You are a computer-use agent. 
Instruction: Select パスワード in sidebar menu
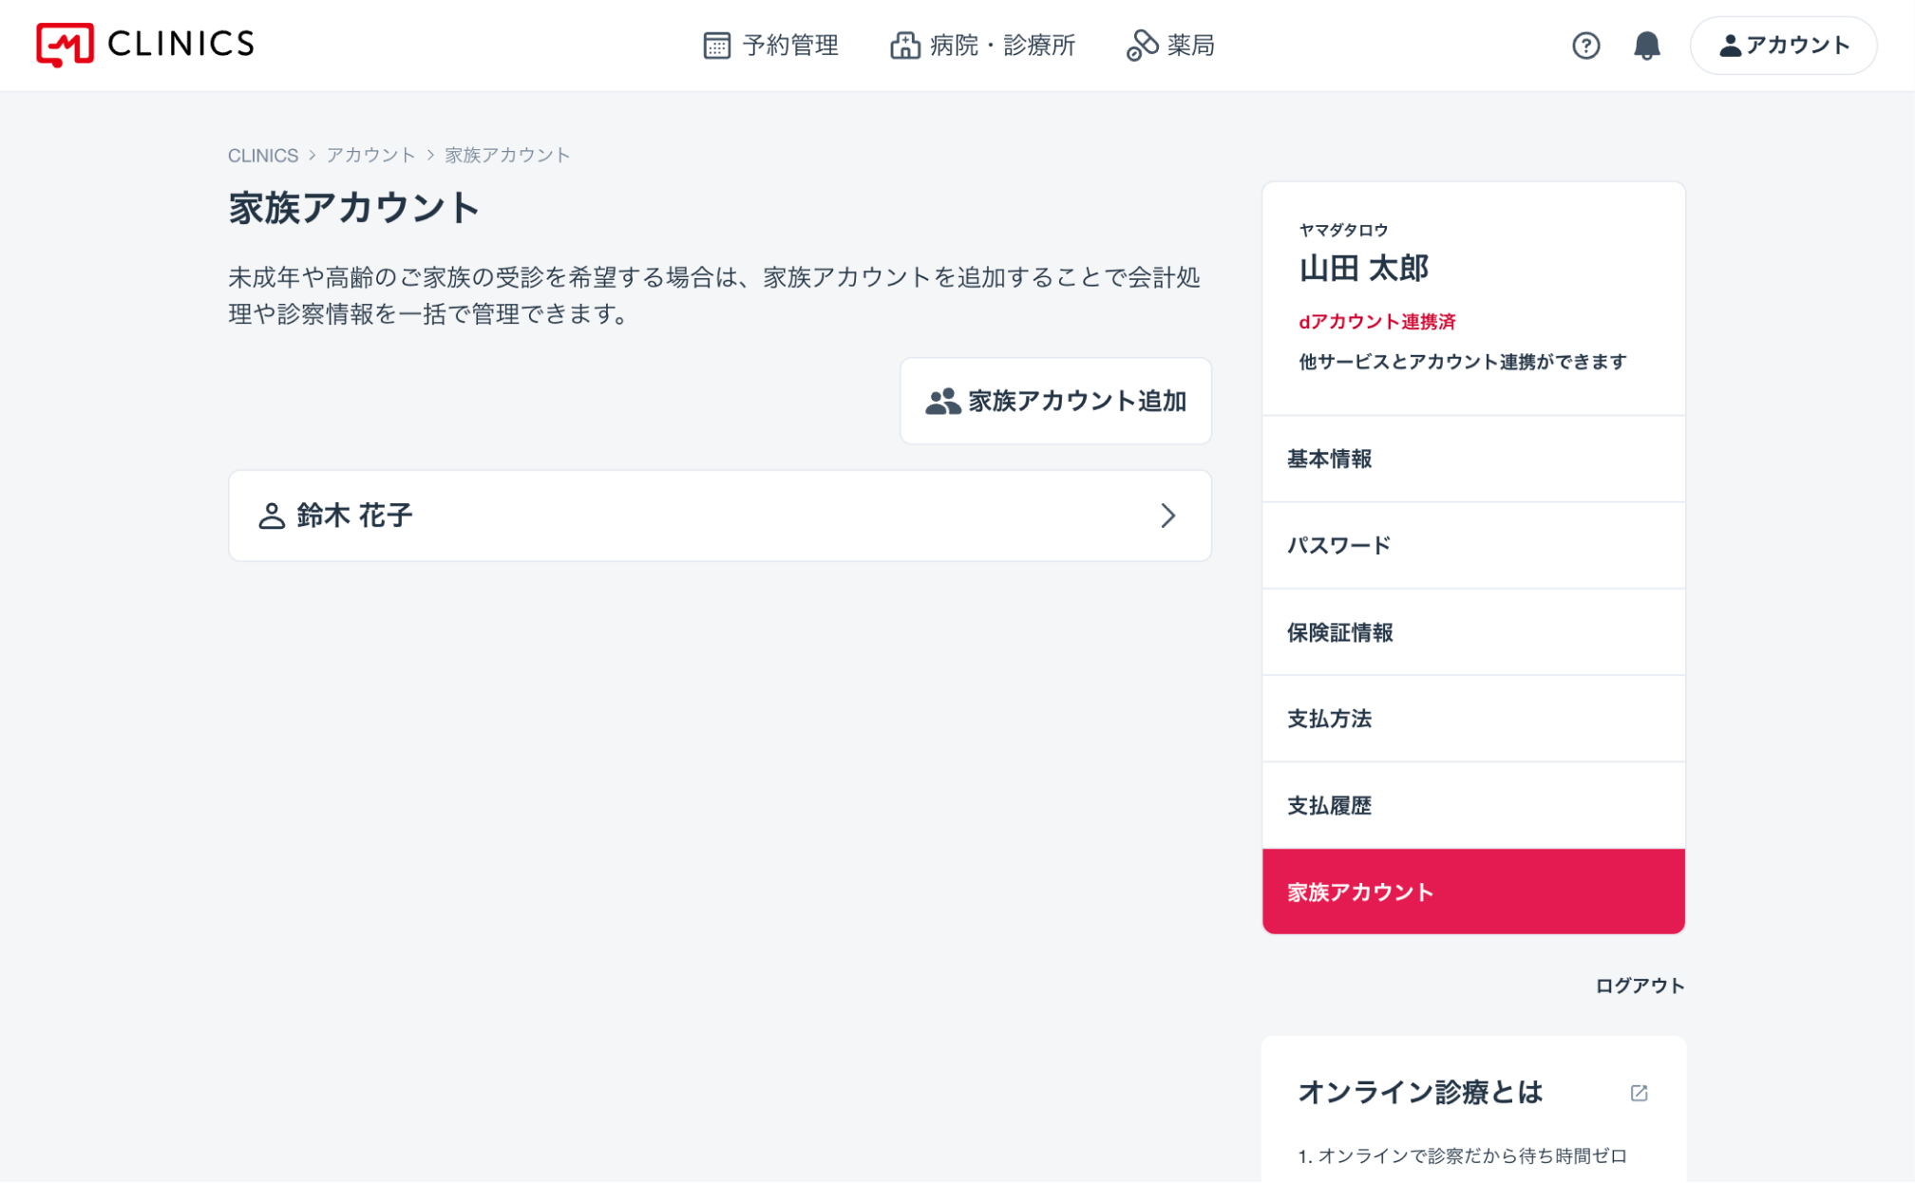coord(1473,545)
